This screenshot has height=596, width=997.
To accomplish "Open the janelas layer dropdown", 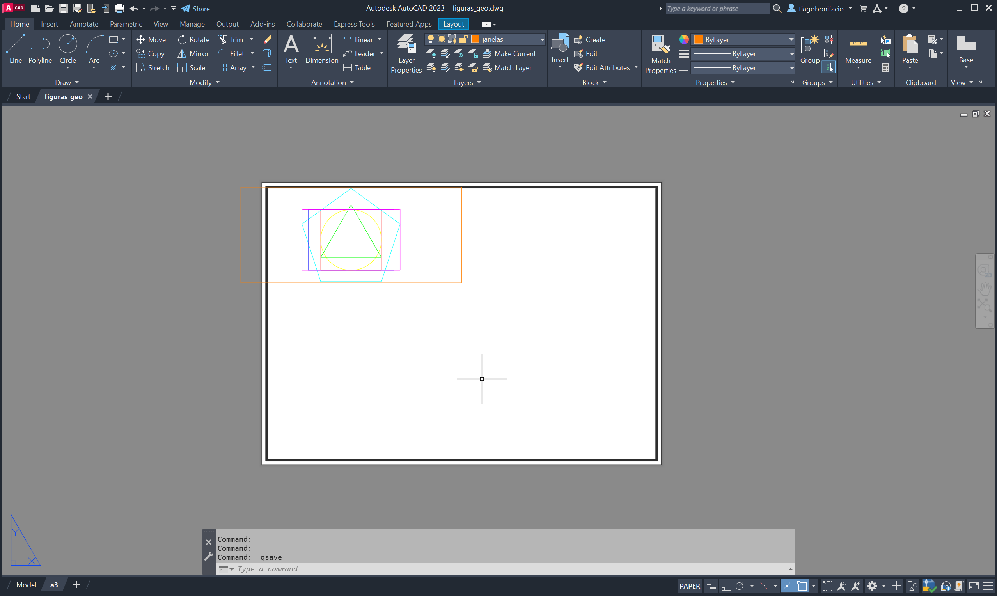I will [x=542, y=39].
